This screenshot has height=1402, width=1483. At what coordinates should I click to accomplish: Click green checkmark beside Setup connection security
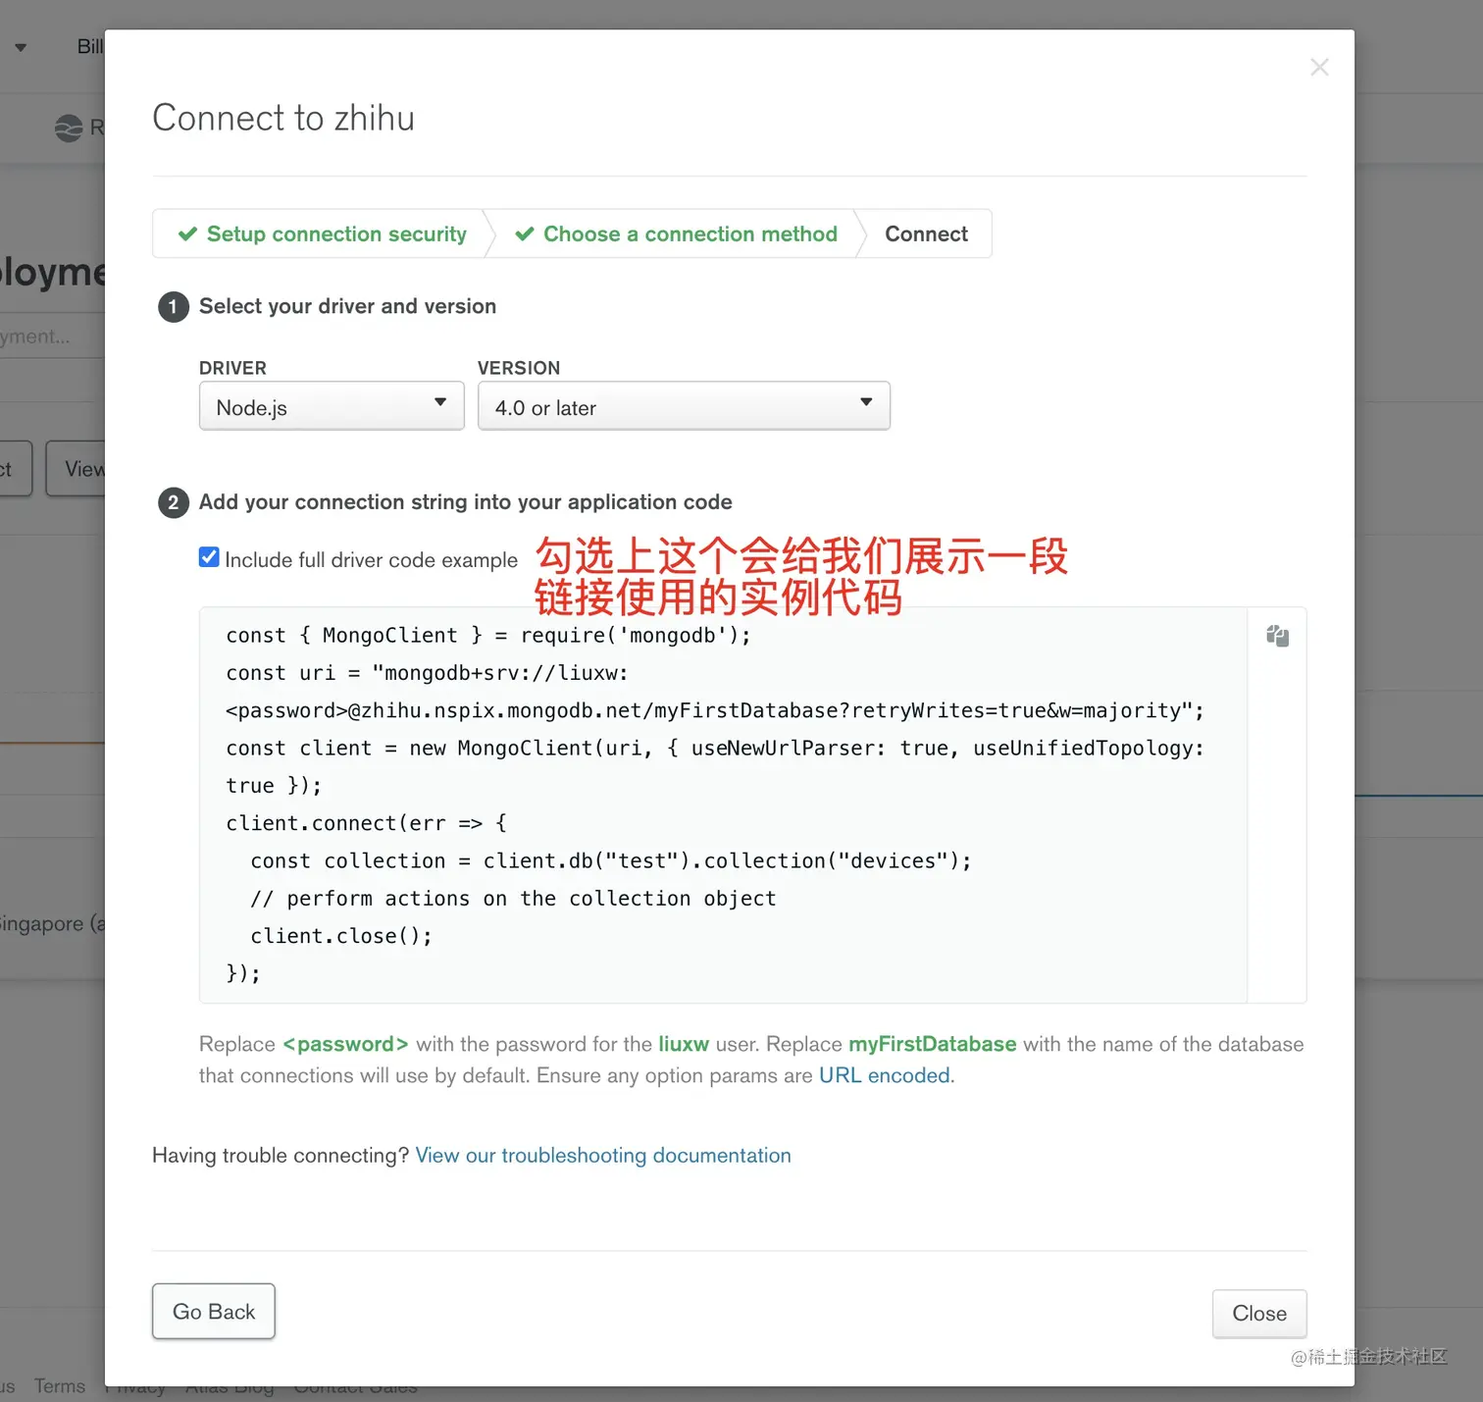tap(187, 234)
